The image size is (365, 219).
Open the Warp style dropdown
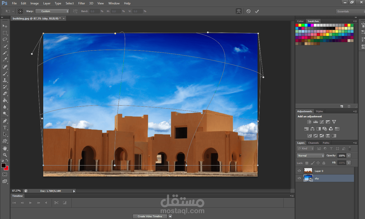click(x=52, y=11)
